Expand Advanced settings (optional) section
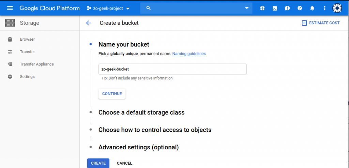This screenshot has width=349, height=168. 138,147
